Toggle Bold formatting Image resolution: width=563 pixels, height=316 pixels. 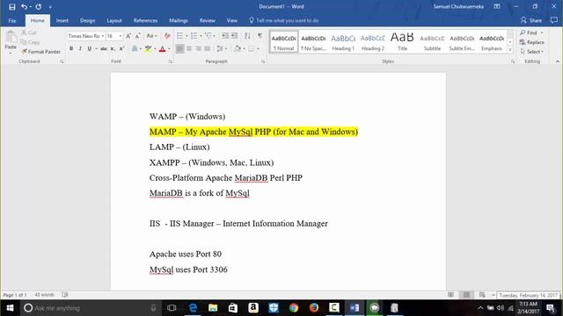coord(71,48)
